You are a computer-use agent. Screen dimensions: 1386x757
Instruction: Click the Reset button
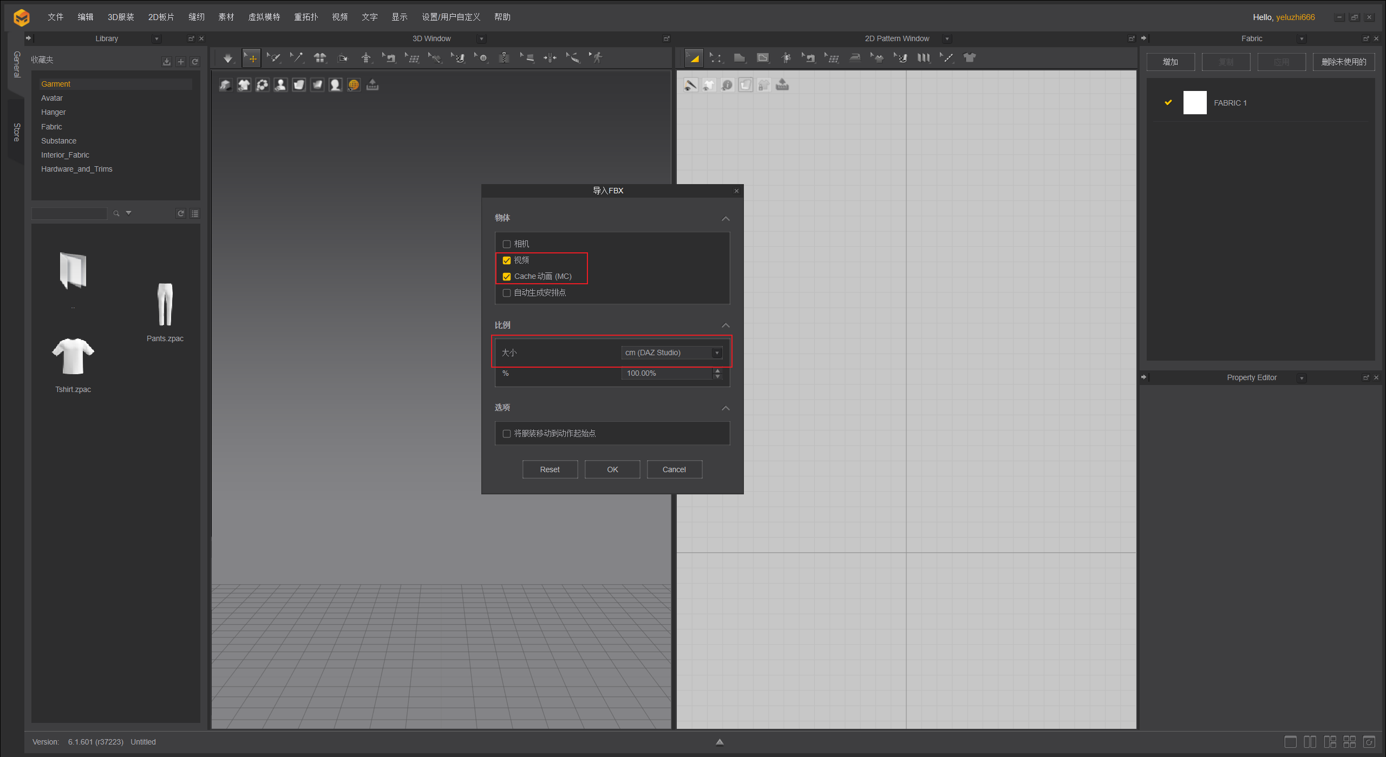[550, 469]
